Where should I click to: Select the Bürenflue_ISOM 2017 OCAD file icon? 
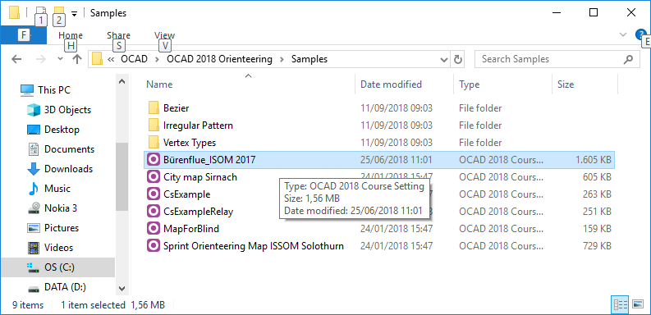click(x=154, y=159)
